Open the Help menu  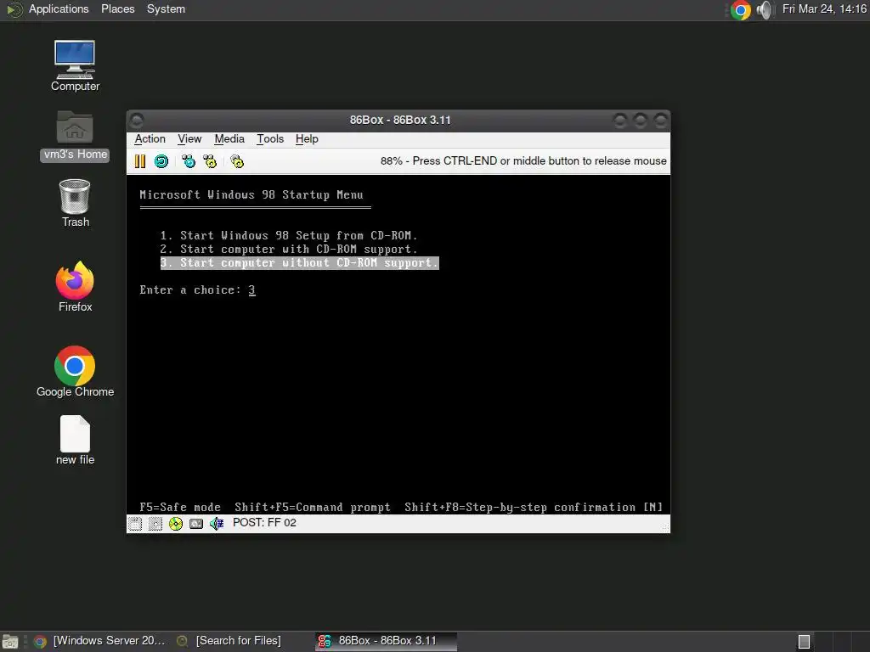[307, 138]
